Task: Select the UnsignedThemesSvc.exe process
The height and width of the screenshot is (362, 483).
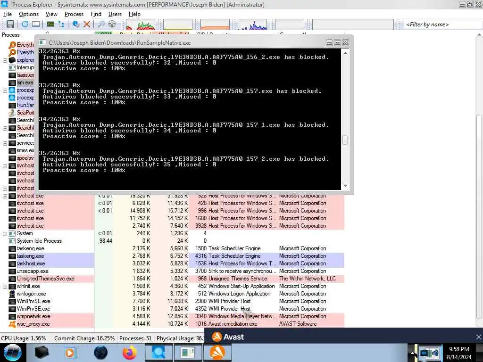Action: (x=172, y=279)
